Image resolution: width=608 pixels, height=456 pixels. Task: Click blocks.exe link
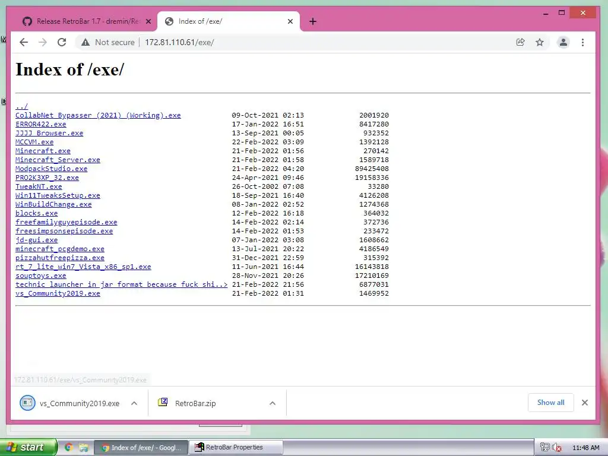36,213
